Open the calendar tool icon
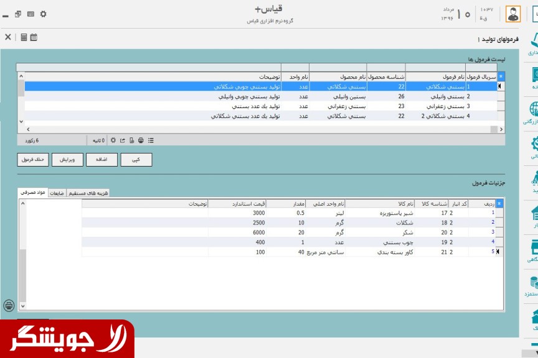This screenshot has height=358, width=538. tap(34, 37)
